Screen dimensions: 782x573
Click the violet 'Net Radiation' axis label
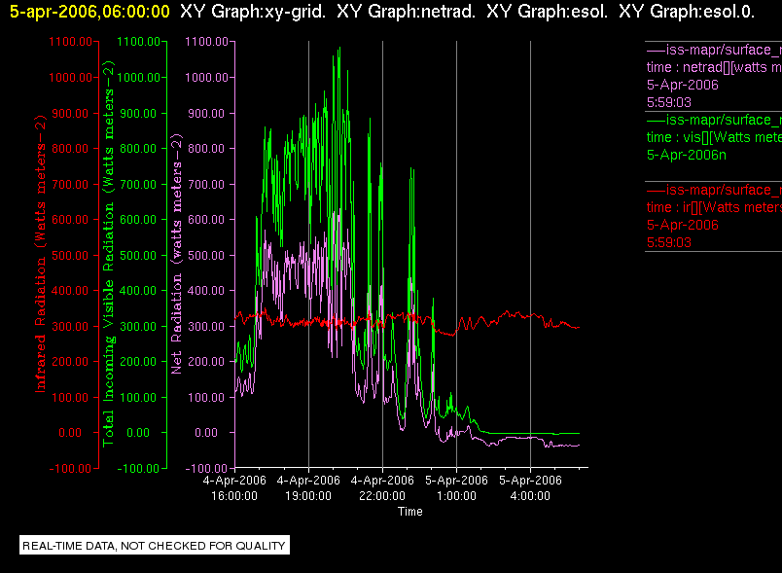177,254
